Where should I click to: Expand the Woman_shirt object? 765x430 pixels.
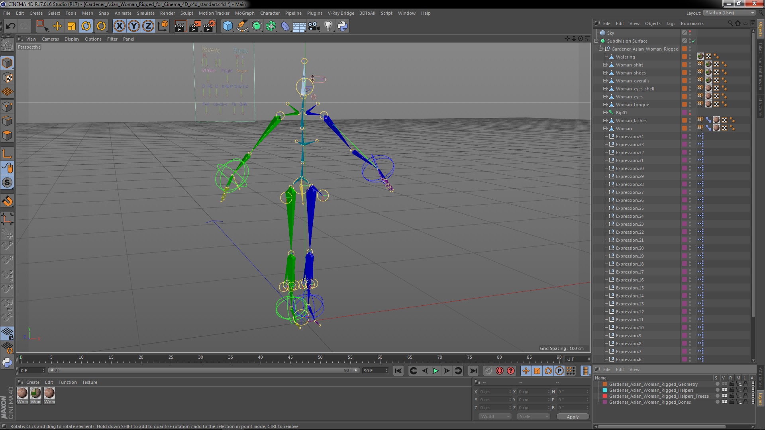[605, 65]
